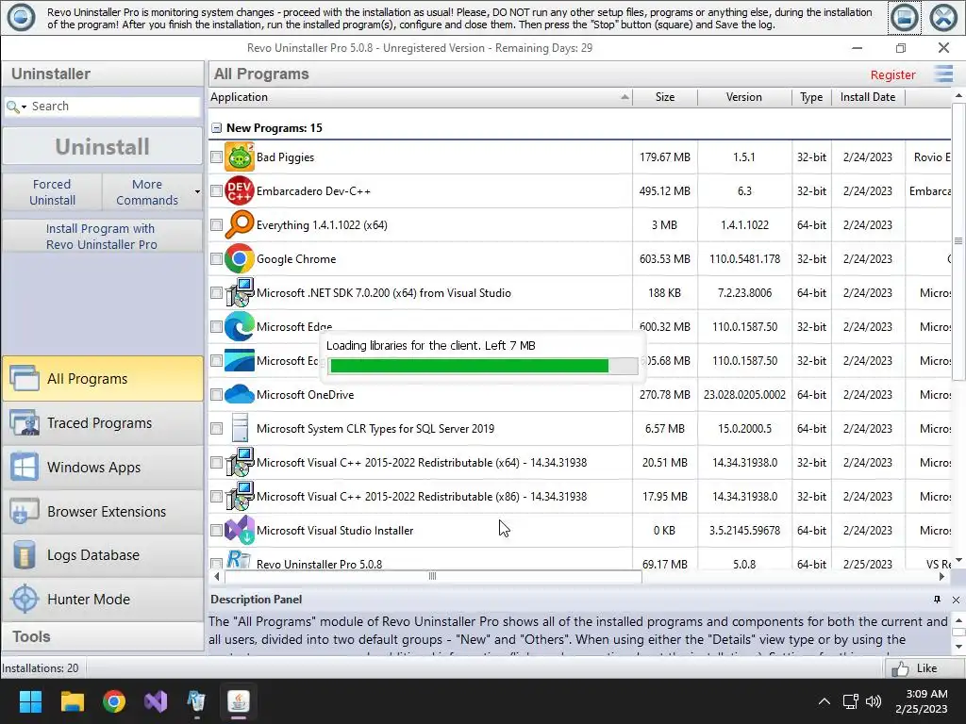This screenshot has width=966, height=724.
Task: Click the loading libraries progress bar
Action: pos(484,366)
